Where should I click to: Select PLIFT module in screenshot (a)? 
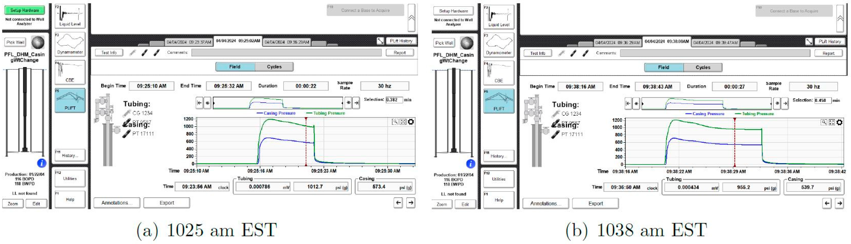tap(70, 100)
